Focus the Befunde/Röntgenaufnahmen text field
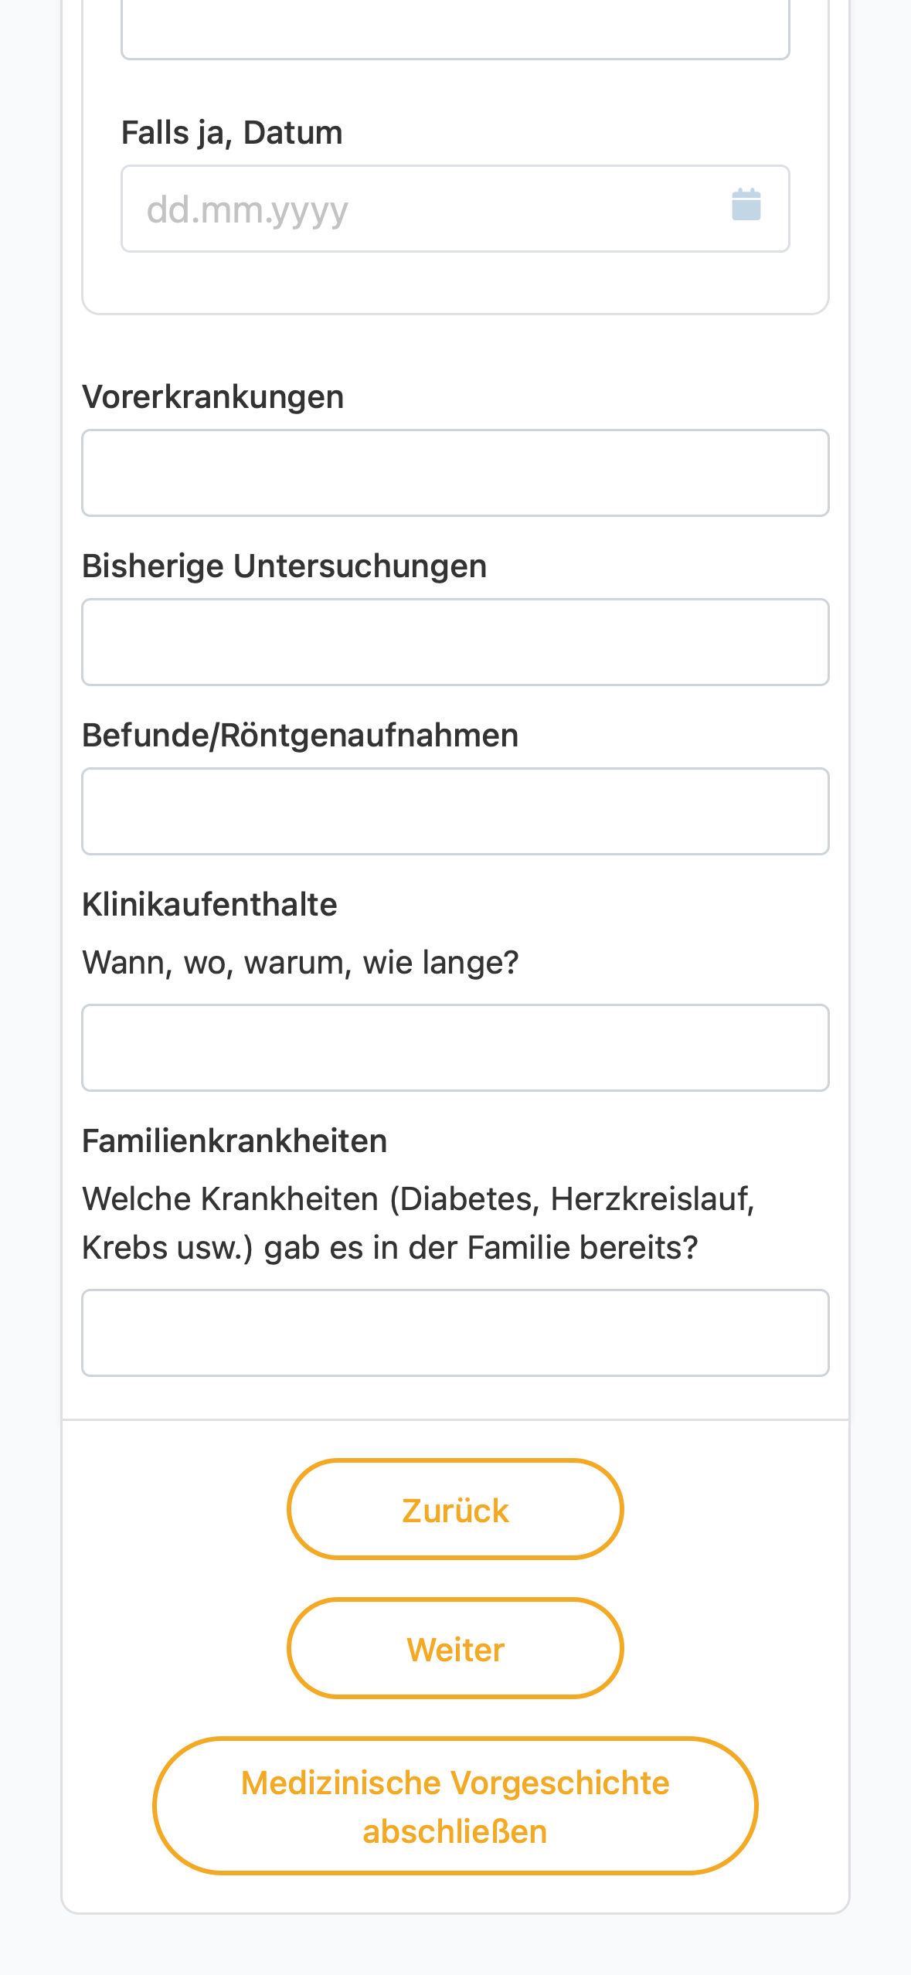This screenshot has height=1975, width=911. tap(455, 811)
